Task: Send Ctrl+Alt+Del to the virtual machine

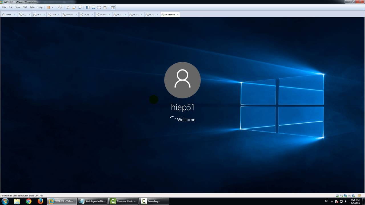Action: pos(60,7)
